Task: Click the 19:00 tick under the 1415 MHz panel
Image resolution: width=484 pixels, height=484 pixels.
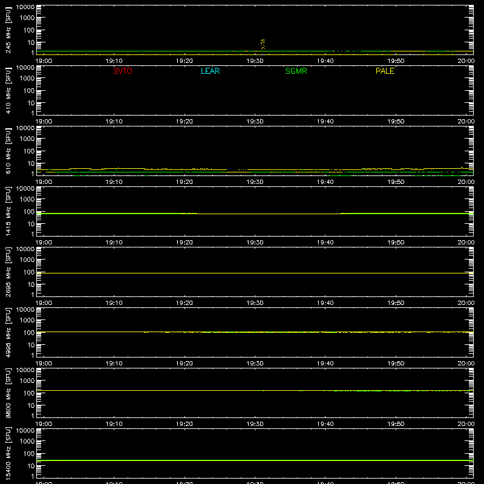Action: pyautogui.click(x=44, y=243)
